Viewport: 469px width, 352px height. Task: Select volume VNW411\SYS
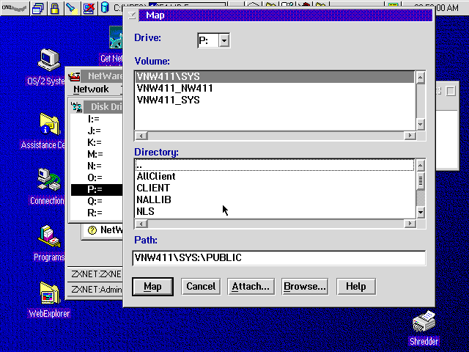pyautogui.click(x=275, y=76)
